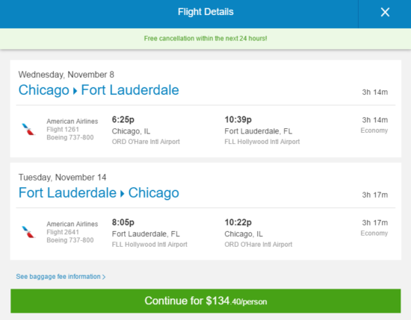Click arrow between Fort Lauderdale and Chicago
Image resolution: width=411 pixels, height=320 pixels.
point(122,194)
